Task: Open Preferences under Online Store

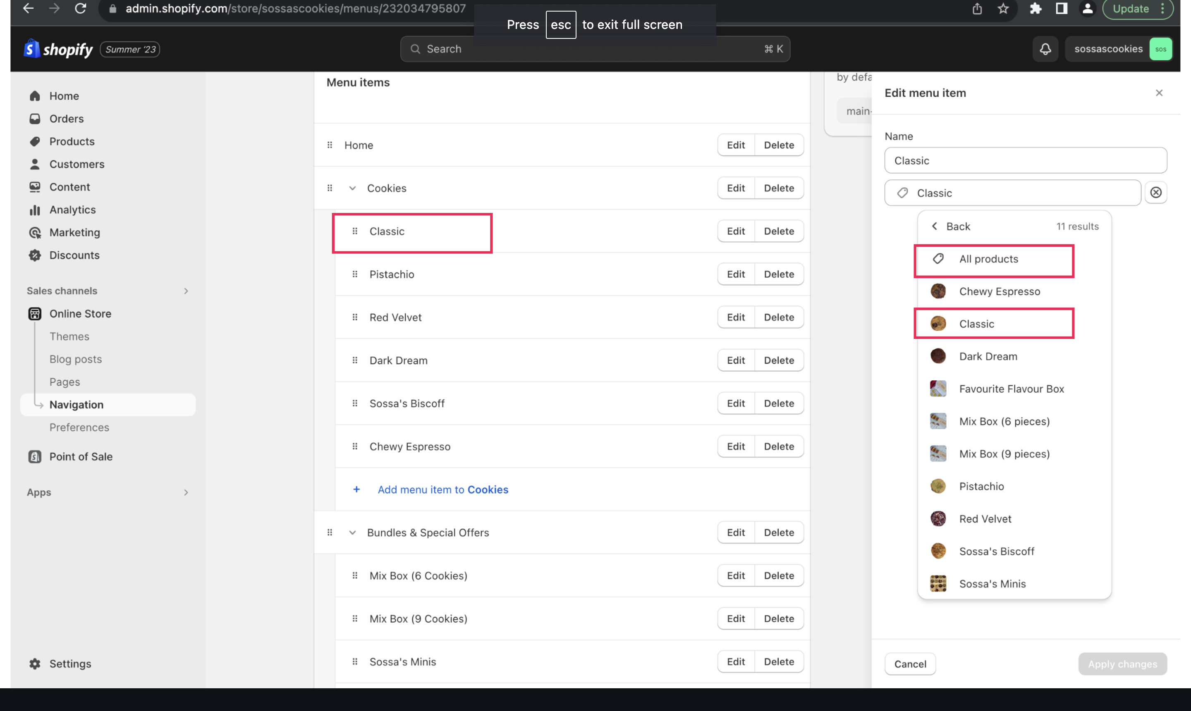Action: pyautogui.click(x=79, y=427)
